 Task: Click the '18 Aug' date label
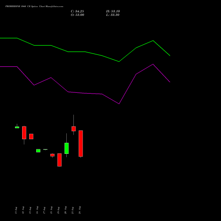pos(51,210)
